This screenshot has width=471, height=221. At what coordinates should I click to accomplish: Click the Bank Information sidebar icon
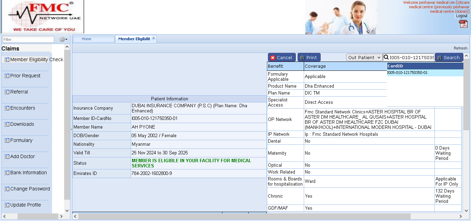click(x=7, y=173)
